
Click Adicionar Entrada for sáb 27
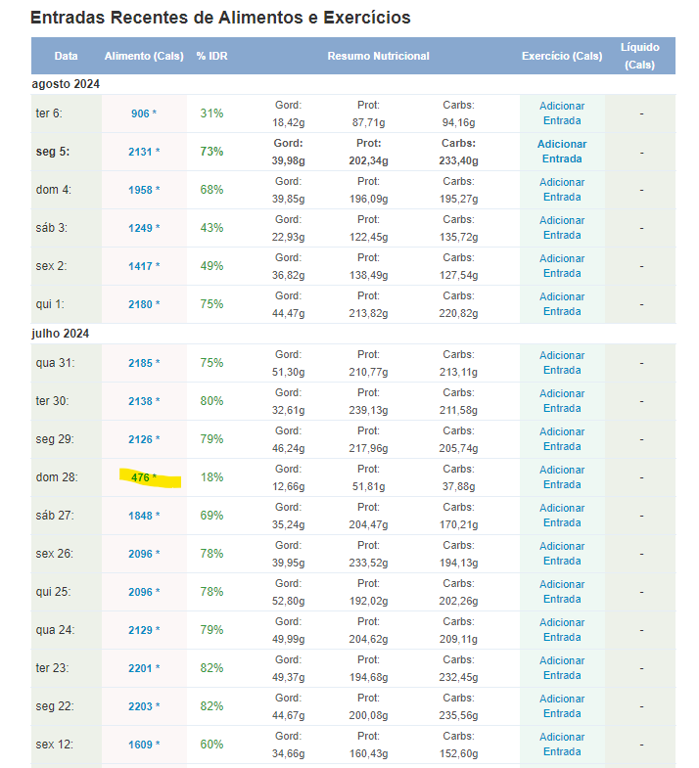(562, 517)
